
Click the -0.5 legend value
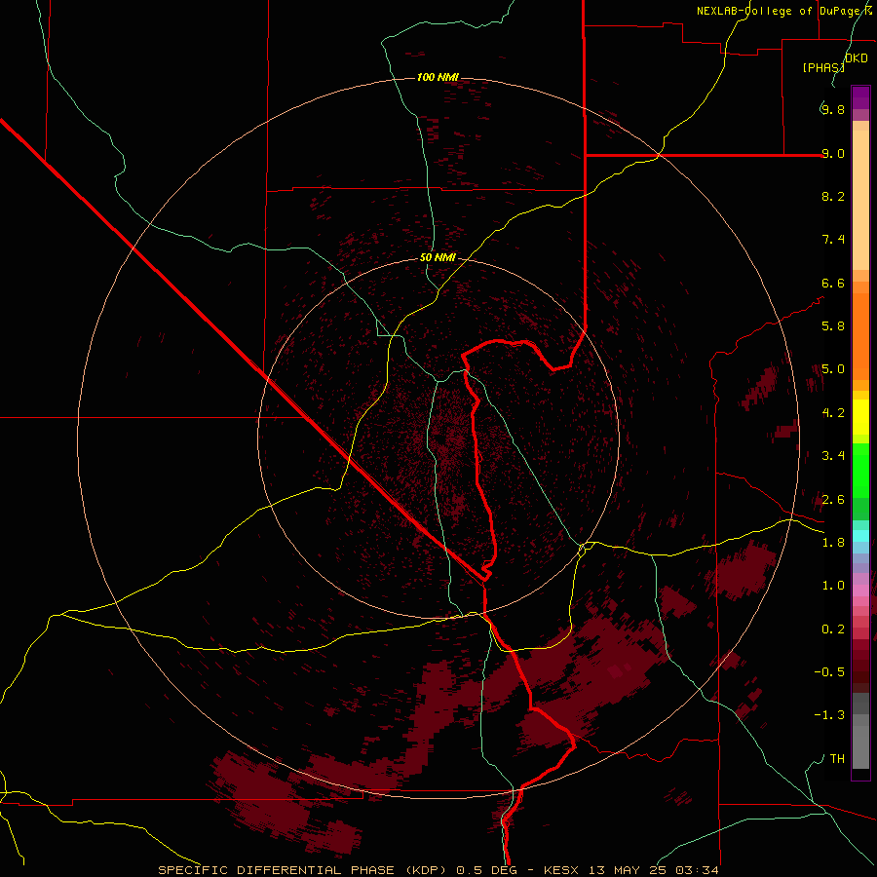(829, 672)
